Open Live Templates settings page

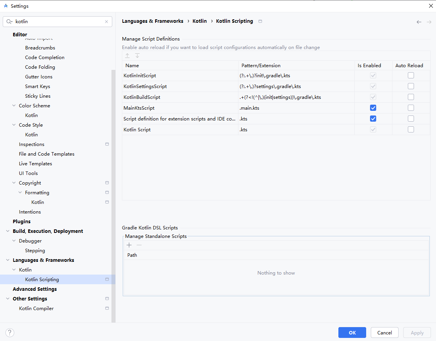[35, 164]
